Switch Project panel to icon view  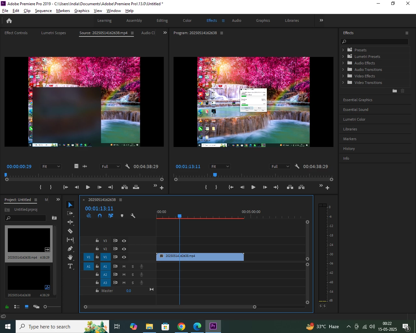(x=27, y=307)
